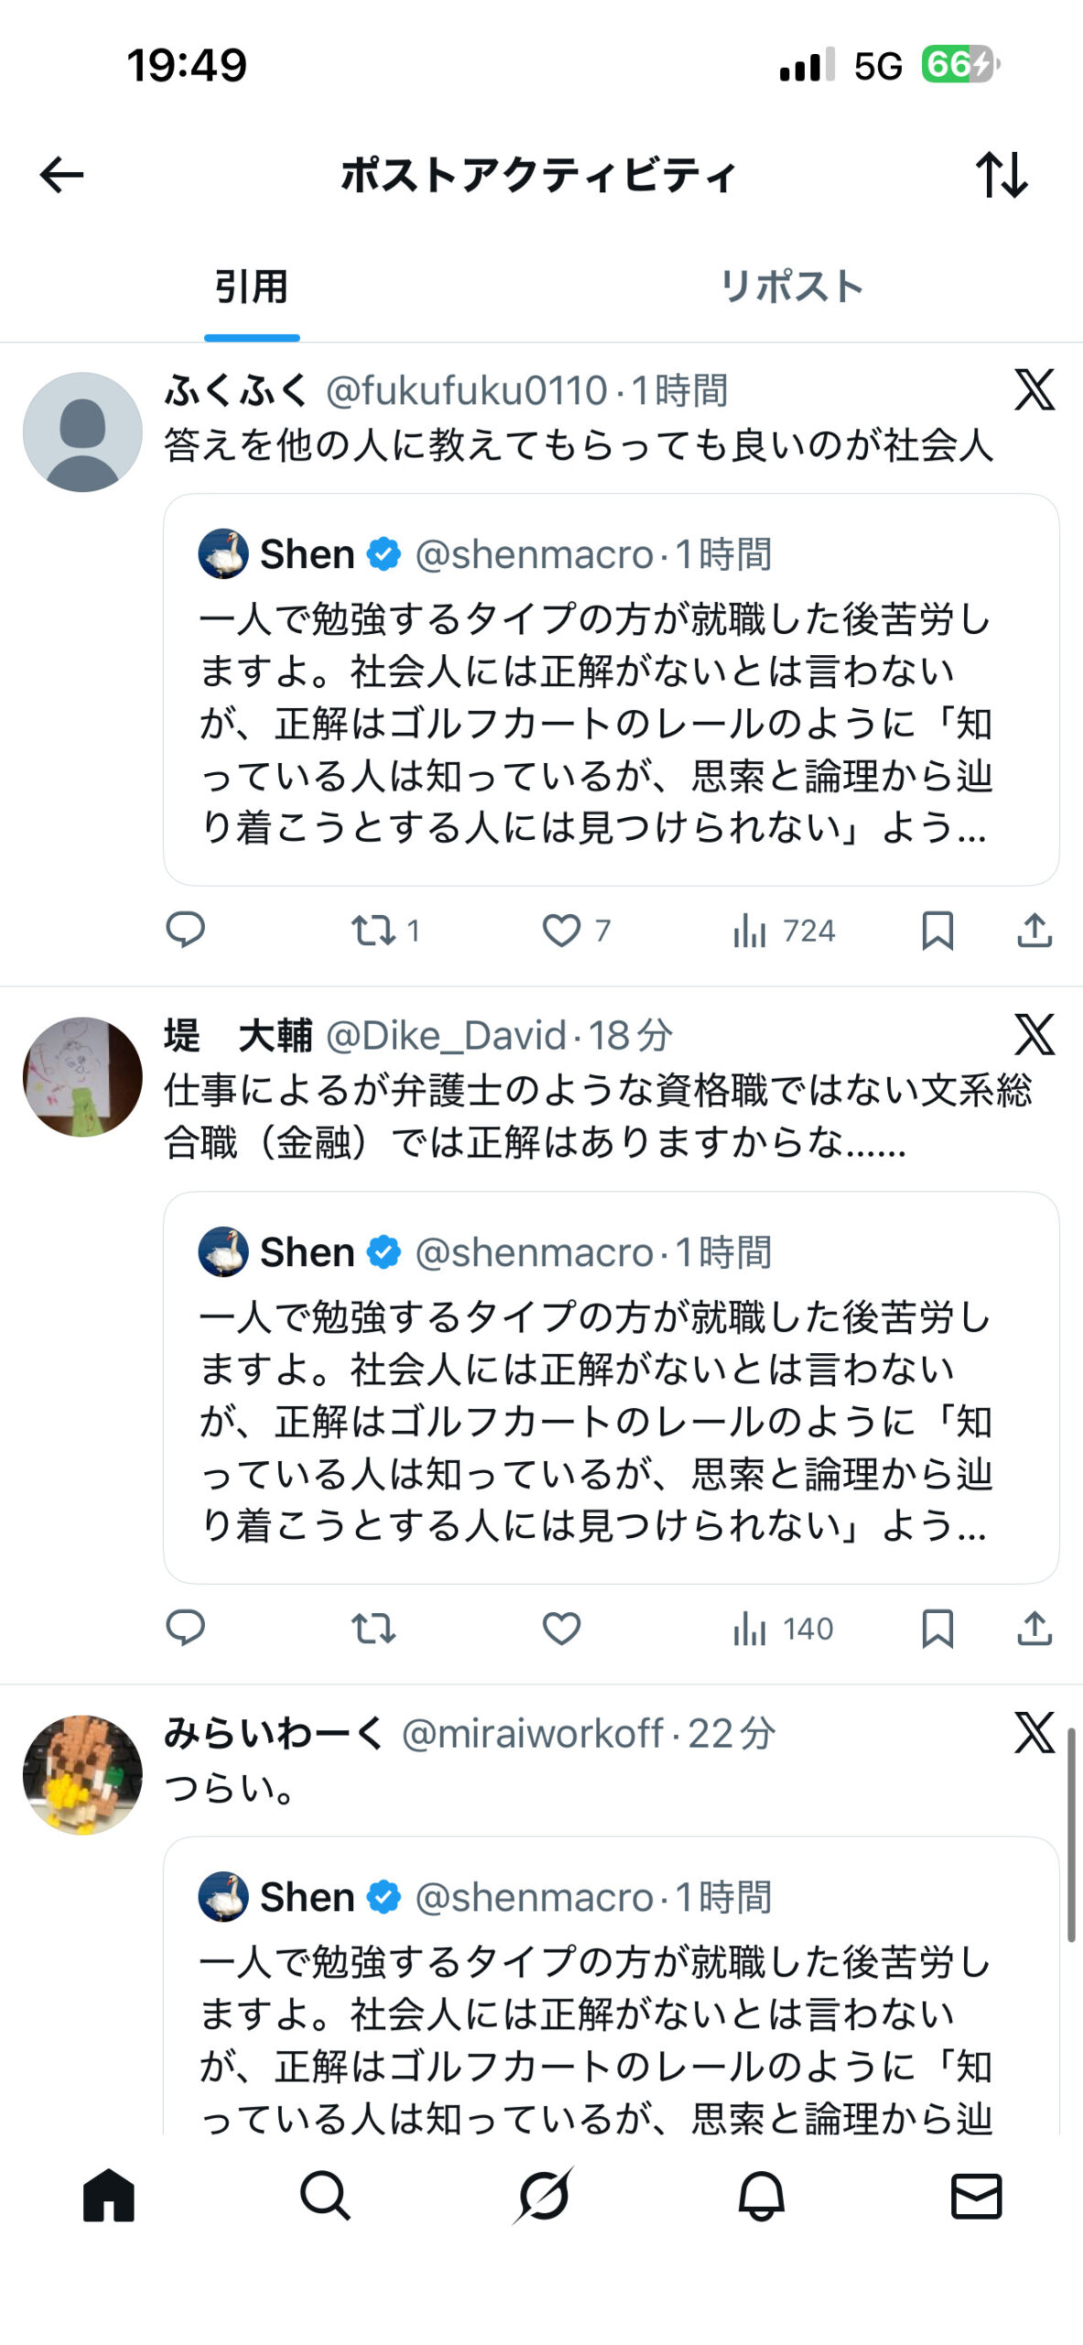Screen dimensions: 1083x2345
Task: Select the 引用 tab
Action: (252, 287)
